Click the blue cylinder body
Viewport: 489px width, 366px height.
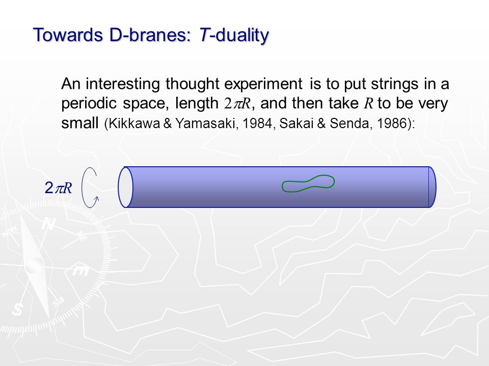pos(277,187)
